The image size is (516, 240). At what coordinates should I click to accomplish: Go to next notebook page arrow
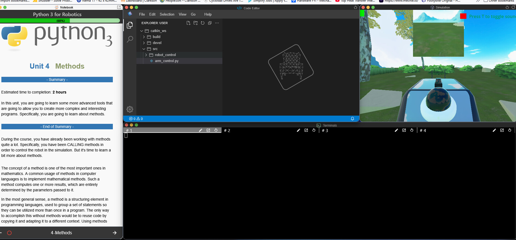click(x=114, y=233)
